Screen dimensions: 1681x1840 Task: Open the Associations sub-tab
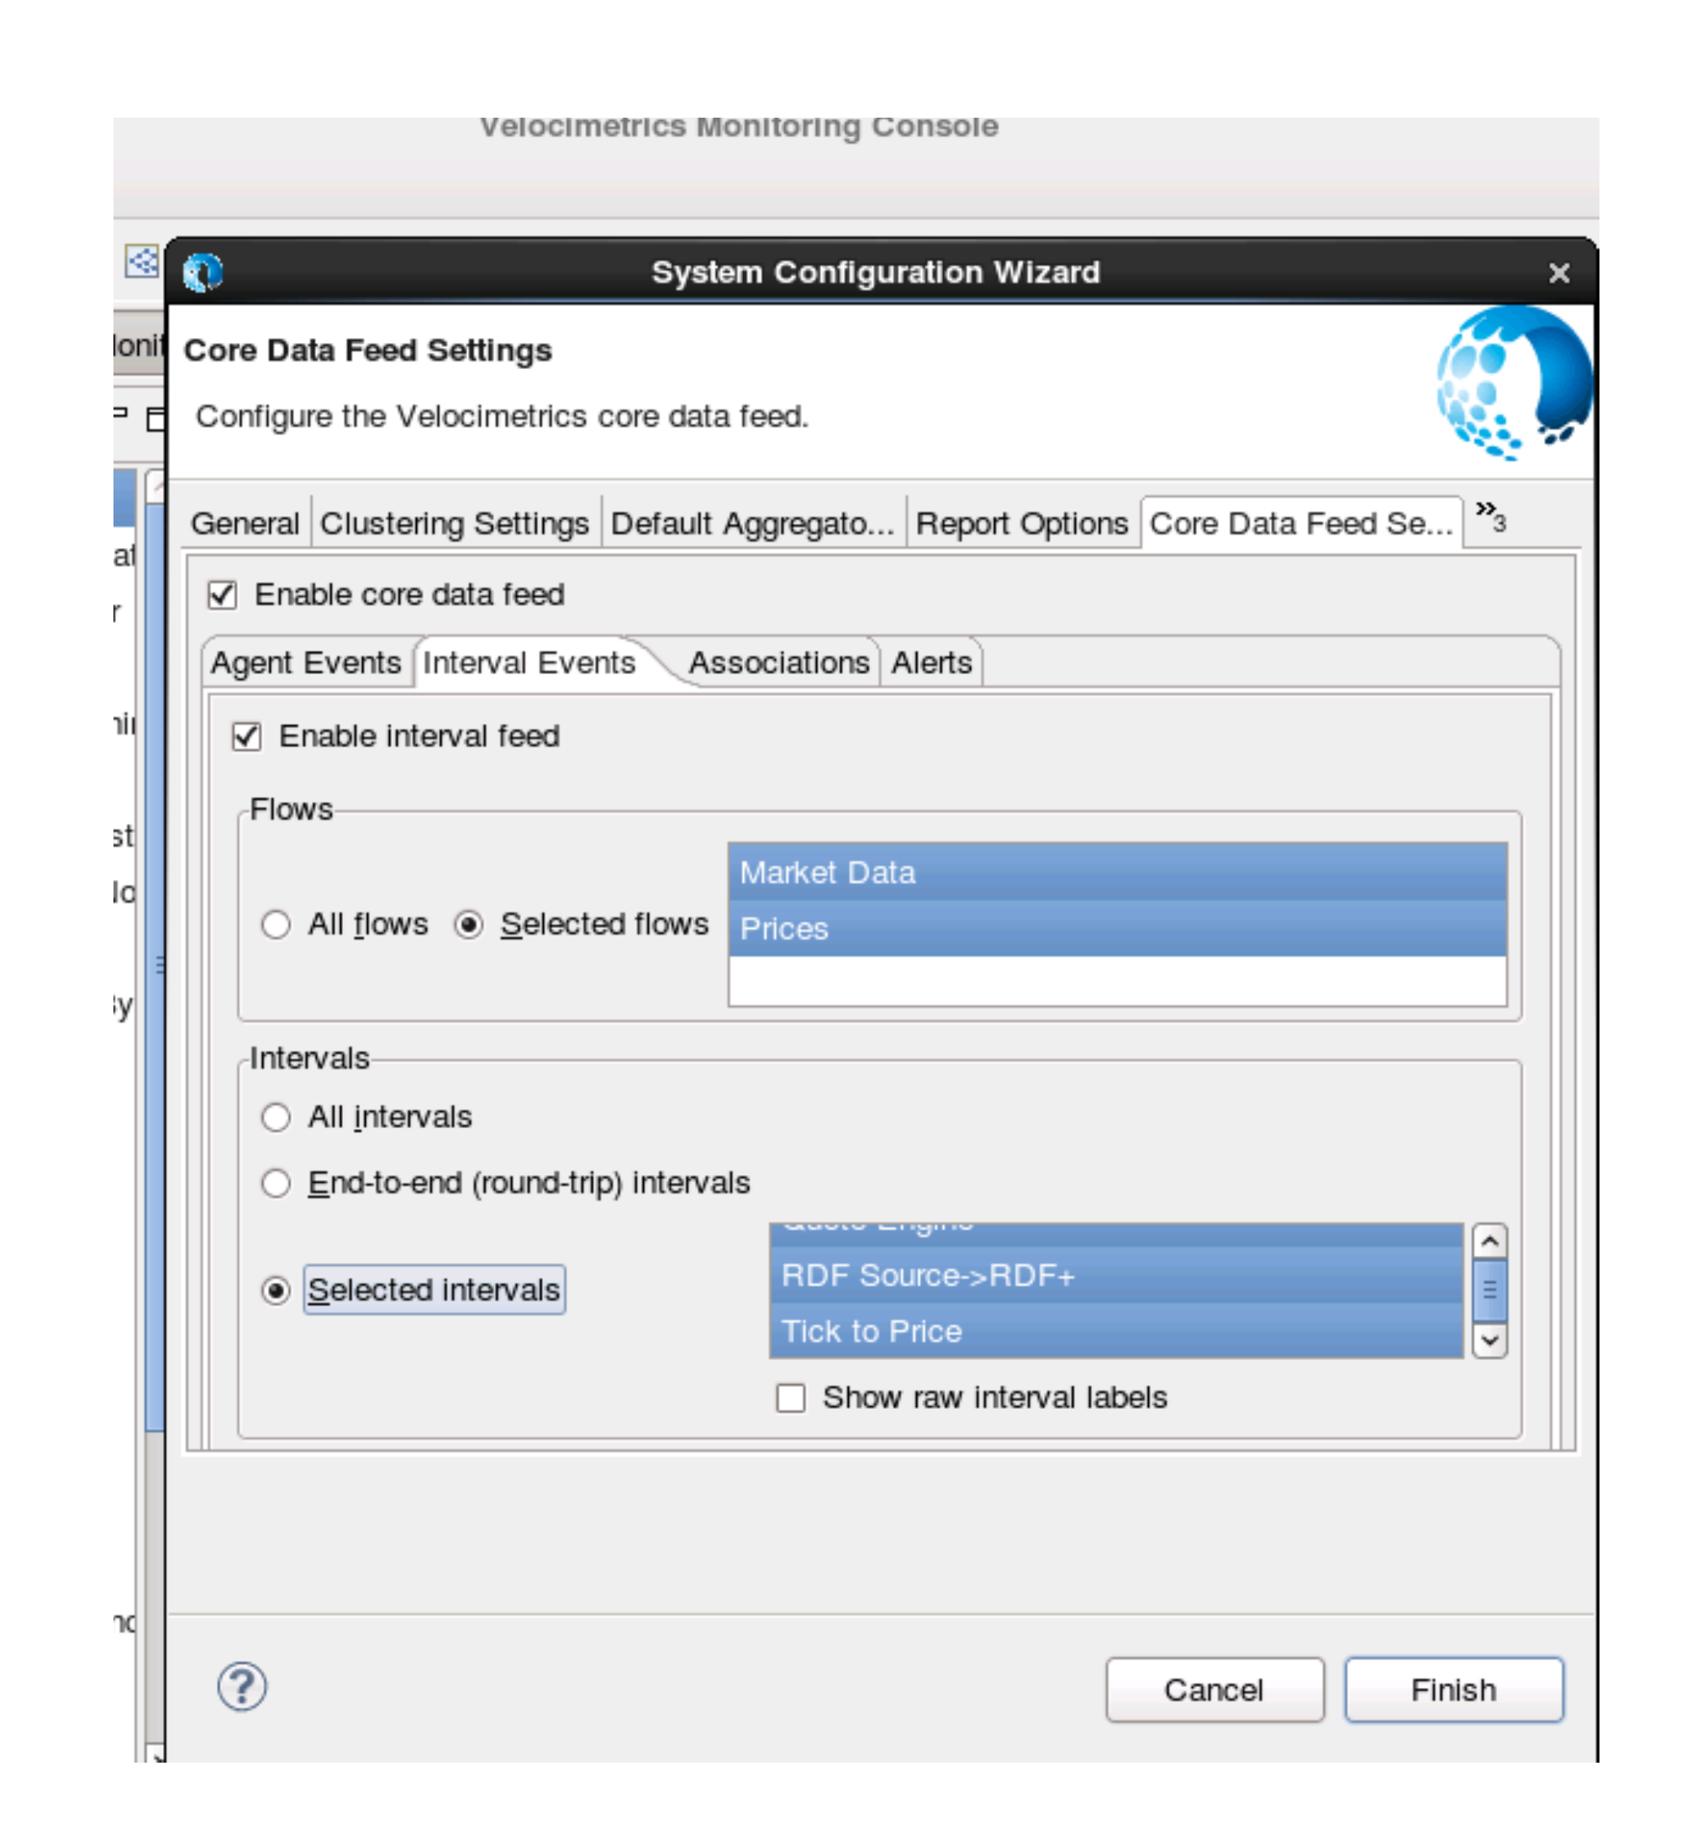(778, 662)
